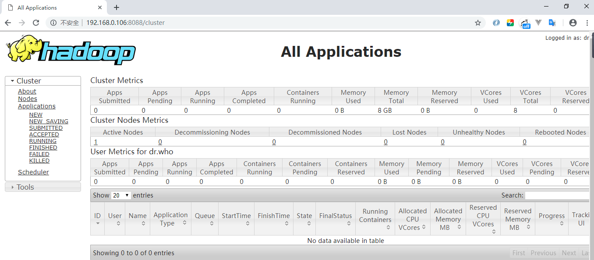The image size is (594, 260).
Task: Open the RUNNING applications link
Action: (x=42, y=141)
